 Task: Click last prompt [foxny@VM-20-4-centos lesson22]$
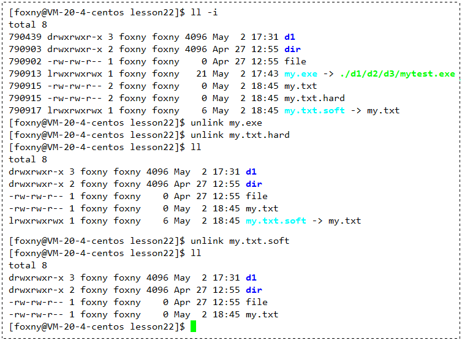point(97,327)
